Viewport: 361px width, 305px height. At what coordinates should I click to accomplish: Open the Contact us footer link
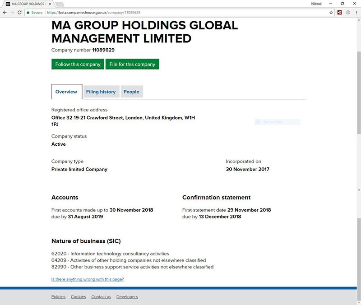coord(101,297)
